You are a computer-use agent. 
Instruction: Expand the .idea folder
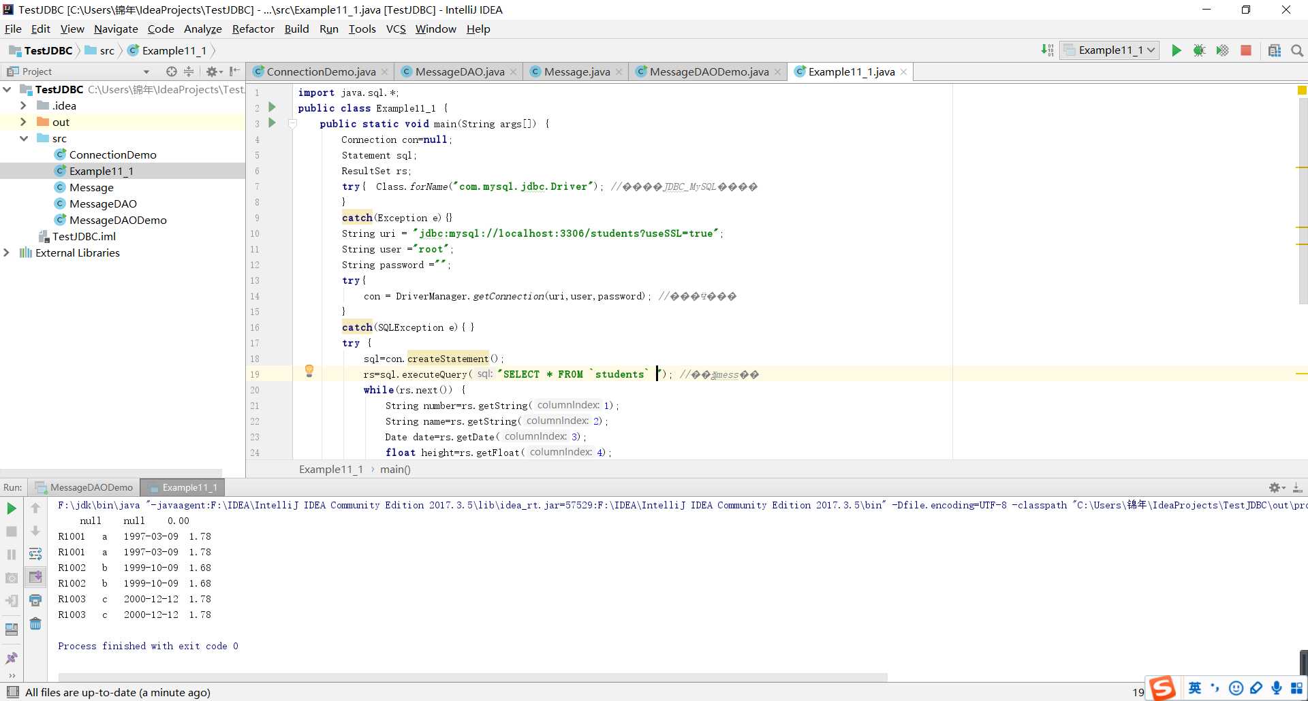[x=24, y=105]
